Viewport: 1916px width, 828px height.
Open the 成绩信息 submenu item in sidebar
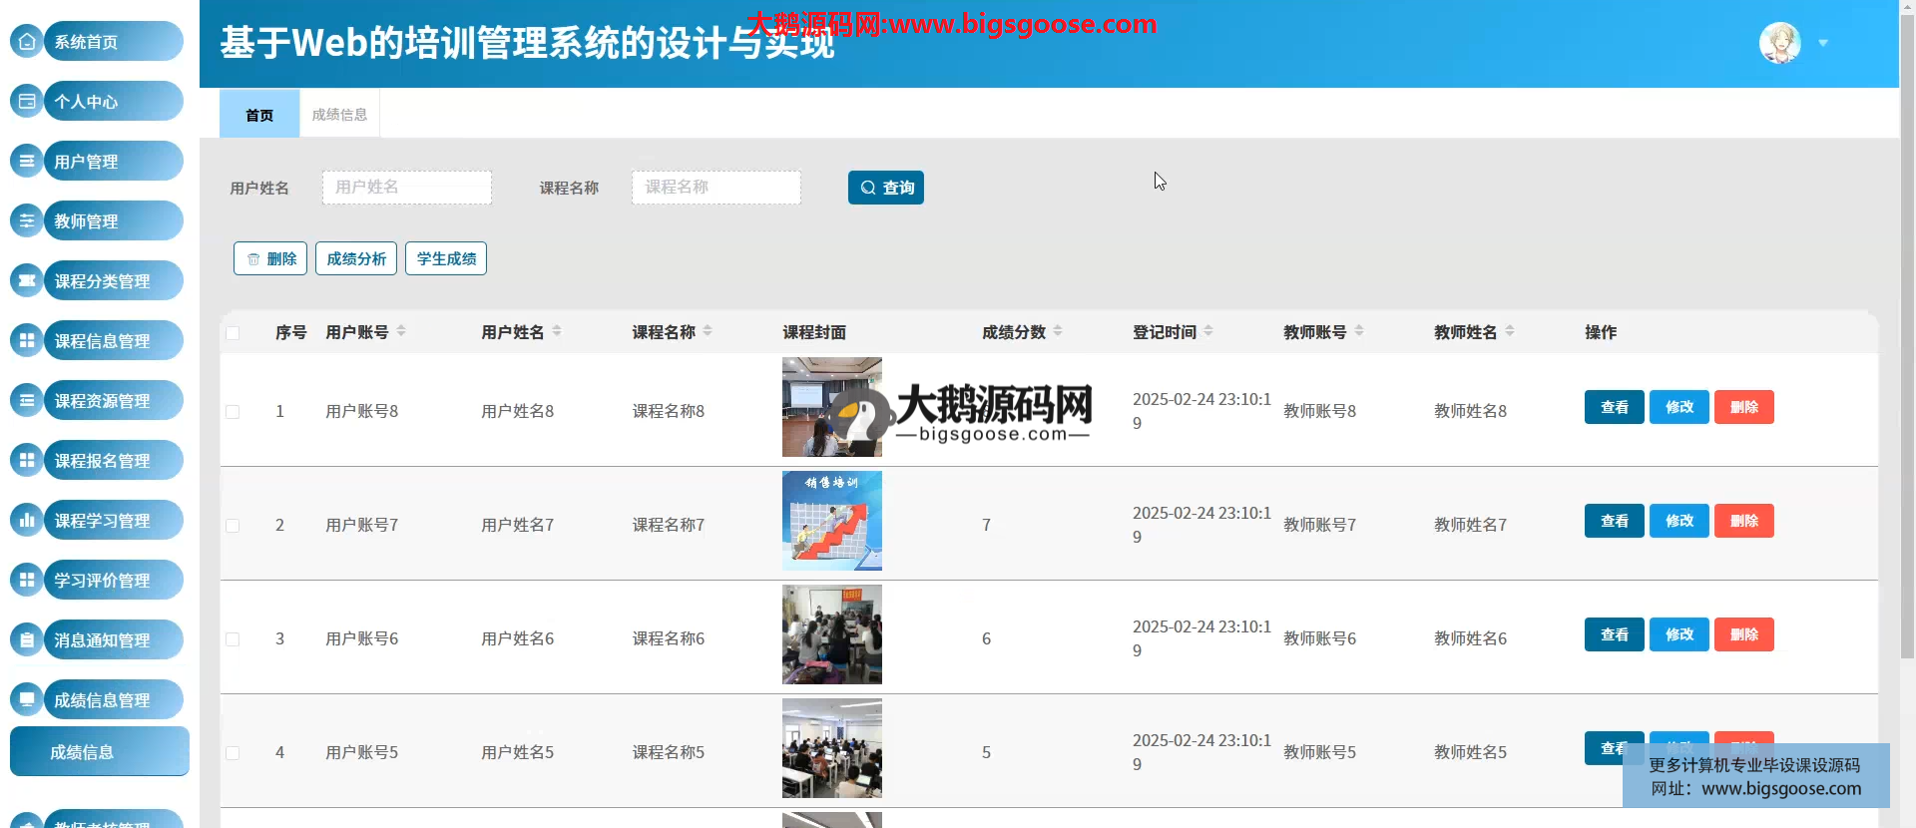click(x=83, y=752)
